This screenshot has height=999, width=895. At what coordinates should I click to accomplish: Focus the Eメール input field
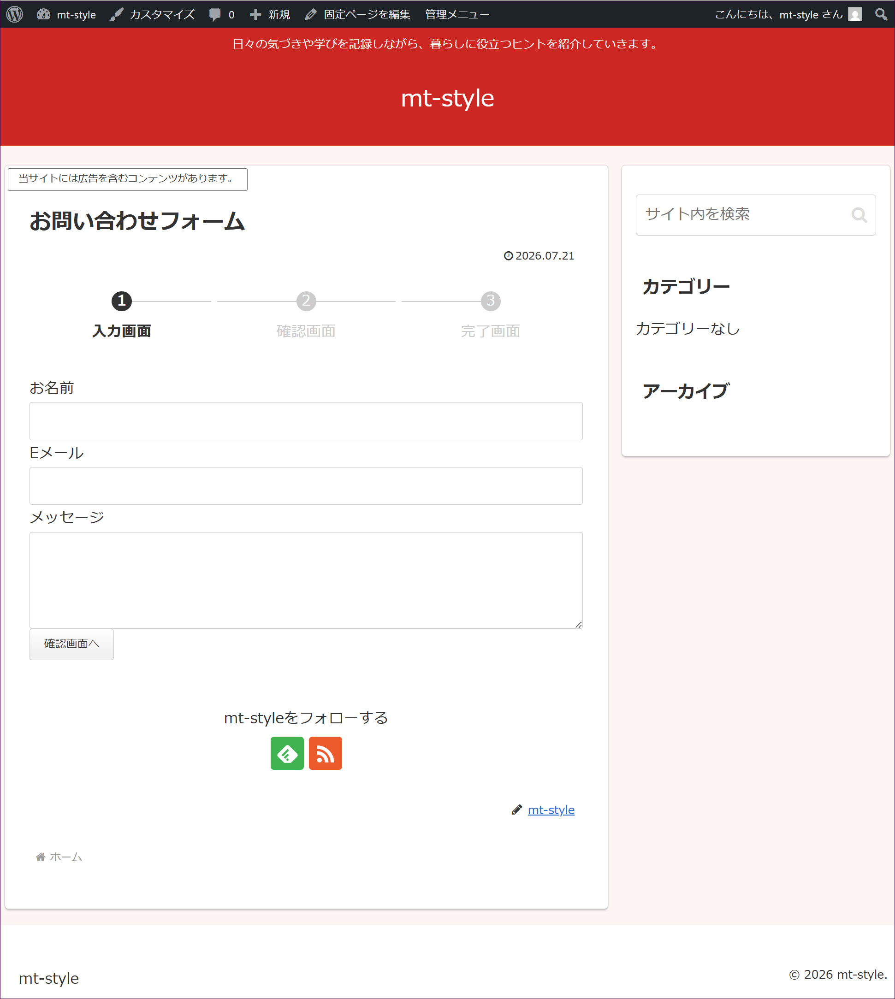click(306, 486)
